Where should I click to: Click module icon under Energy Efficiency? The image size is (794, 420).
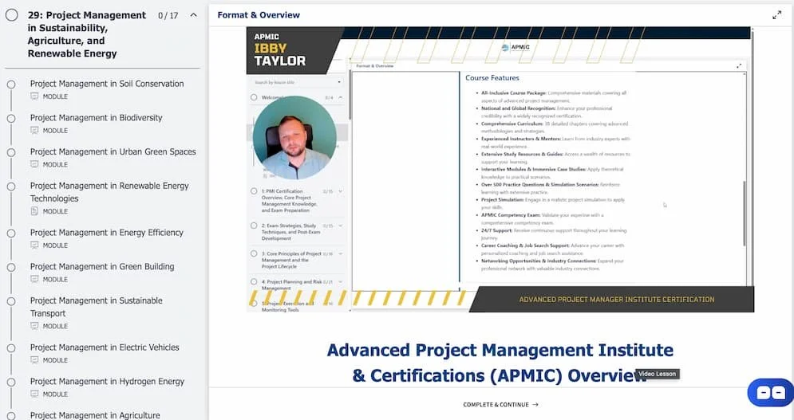point(34,245)
